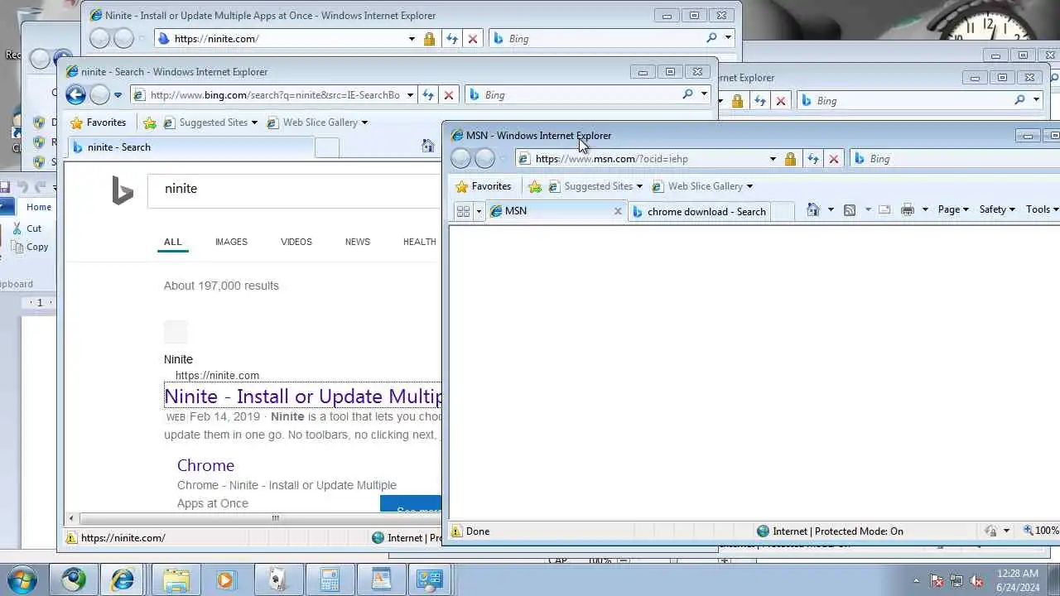Open recent pages dropdown in ninite Search window
The image size is (1060, 596).
coord(118,95)
